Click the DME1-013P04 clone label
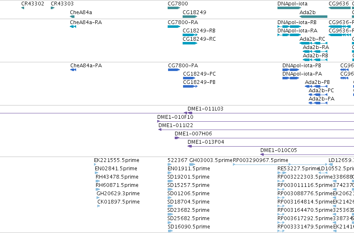Screen dimensions: 354x233 coord(205,142)
